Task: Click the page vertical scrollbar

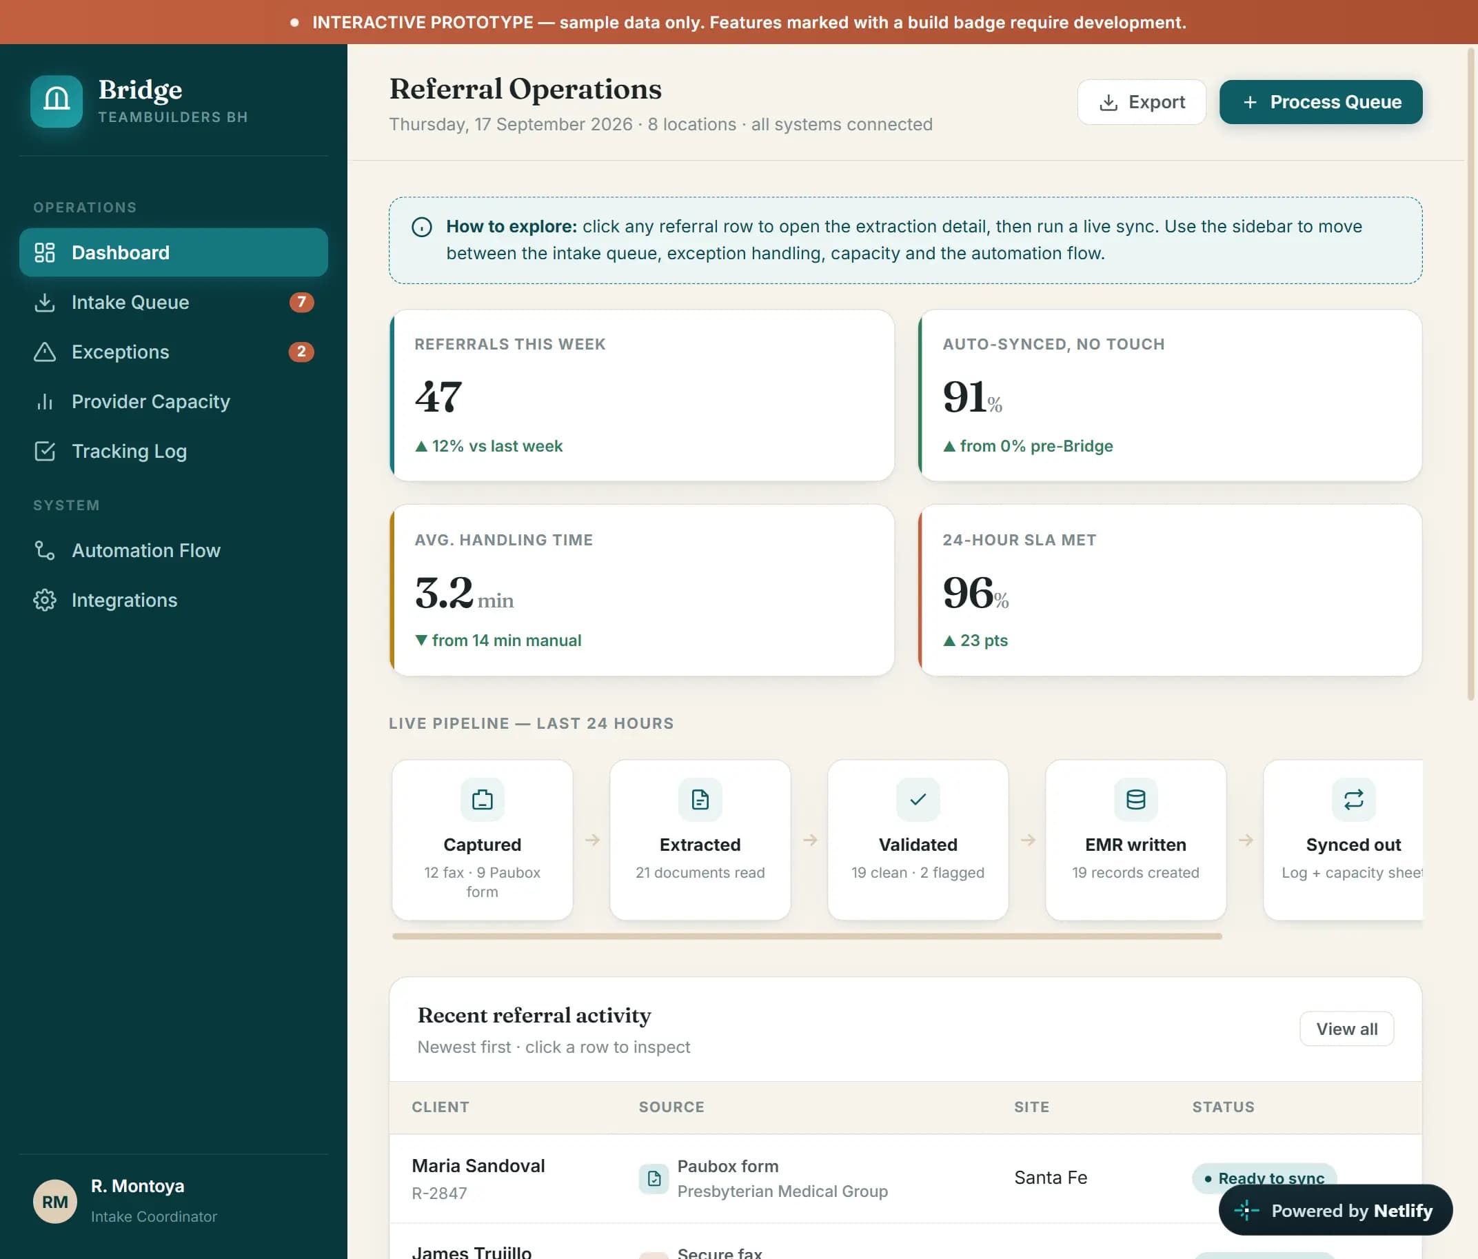Action: [1470, 374]
